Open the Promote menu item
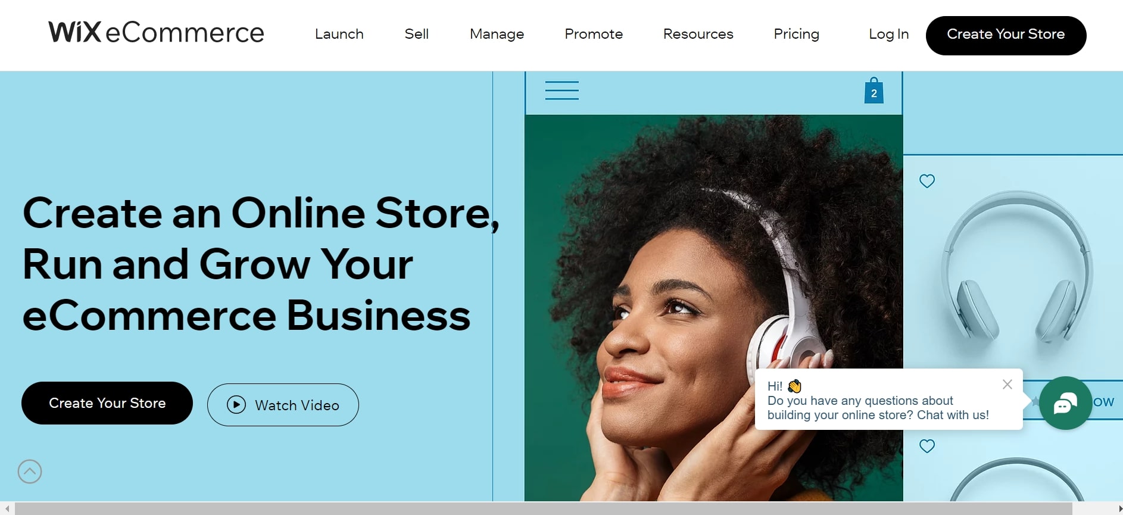1123x515 pixels. tap(594, 34)
